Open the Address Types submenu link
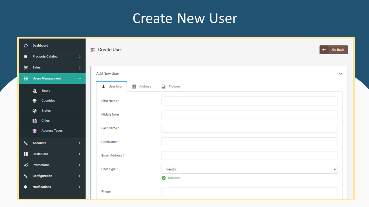This screenshot has height=207, width=369. (52, 131)
